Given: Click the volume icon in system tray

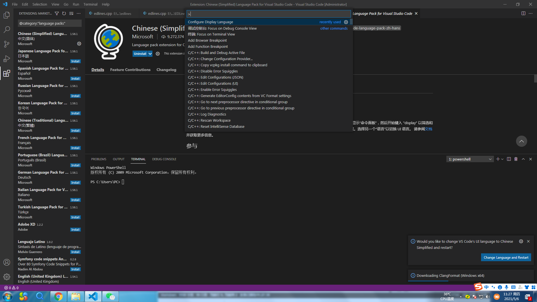Looking at the screenshot, I should [488, 297].
